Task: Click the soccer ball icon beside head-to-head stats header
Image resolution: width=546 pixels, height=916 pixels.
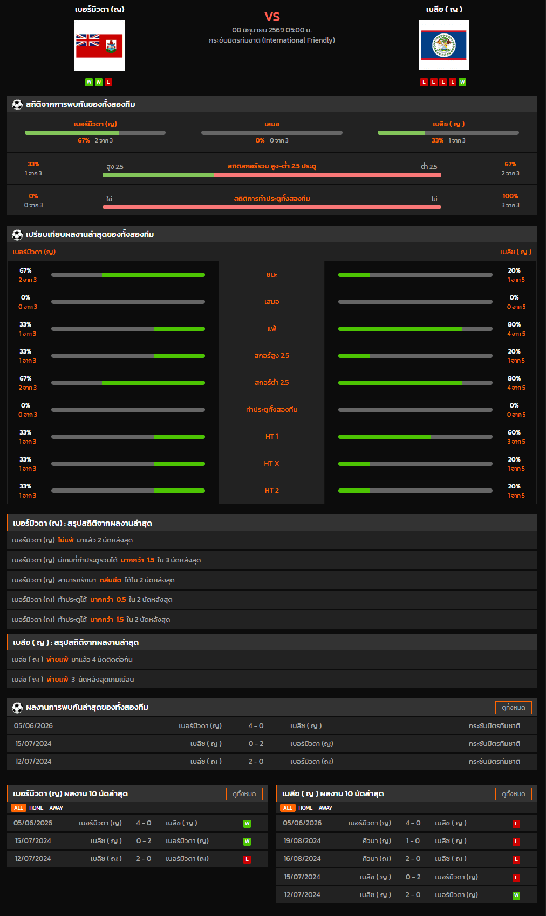Action: 17,105
